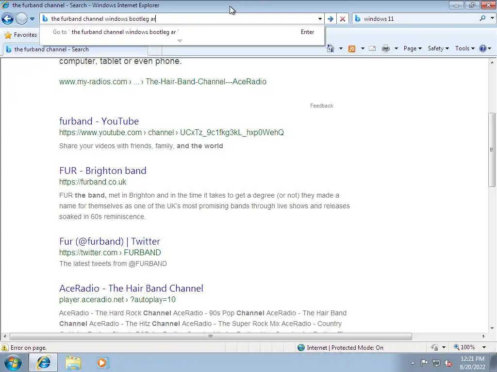
Task: Click the network tray icon
Action: click(436, 363)
